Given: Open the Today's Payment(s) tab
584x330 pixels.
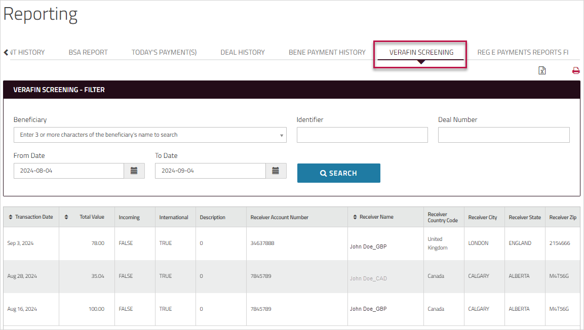Looking at the screenshot, I should (x=164, y=52).
